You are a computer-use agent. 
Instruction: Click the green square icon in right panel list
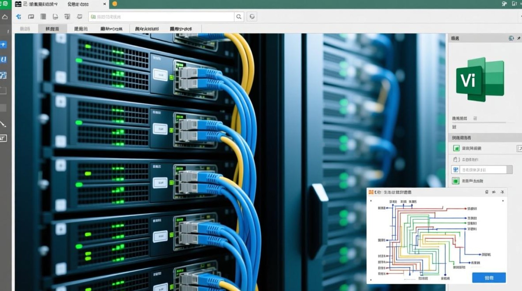point(456,148)
